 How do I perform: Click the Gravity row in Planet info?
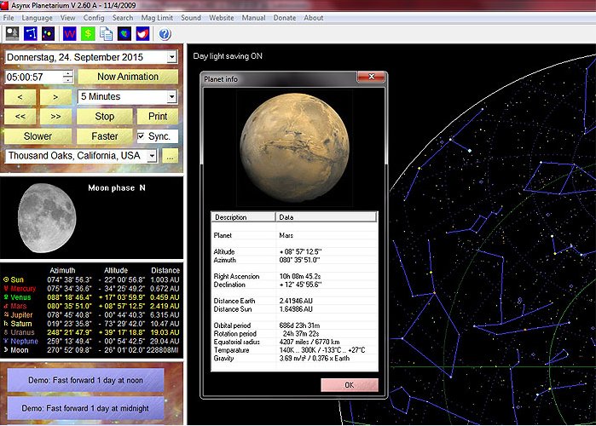tap(294, 359)
